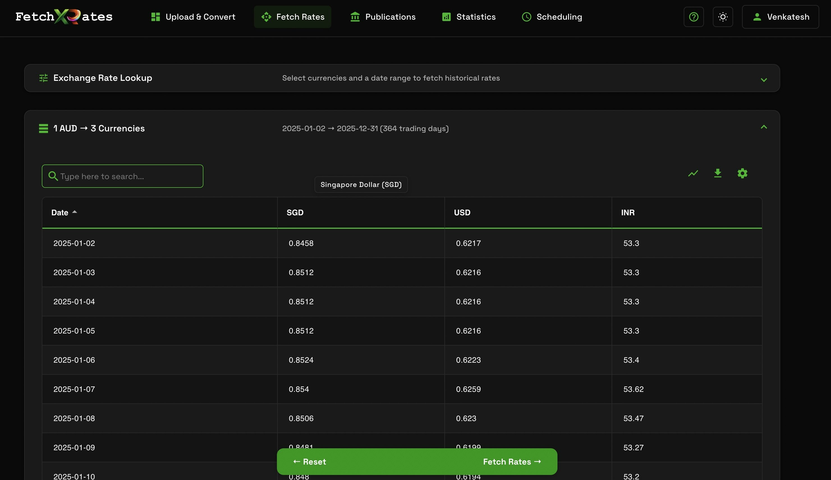Click the list icon beside 1 AUD
Screen dimensions: 831x480
(x=43, y=128)
